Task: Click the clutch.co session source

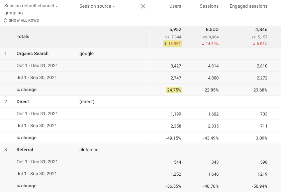Action: 89,150
